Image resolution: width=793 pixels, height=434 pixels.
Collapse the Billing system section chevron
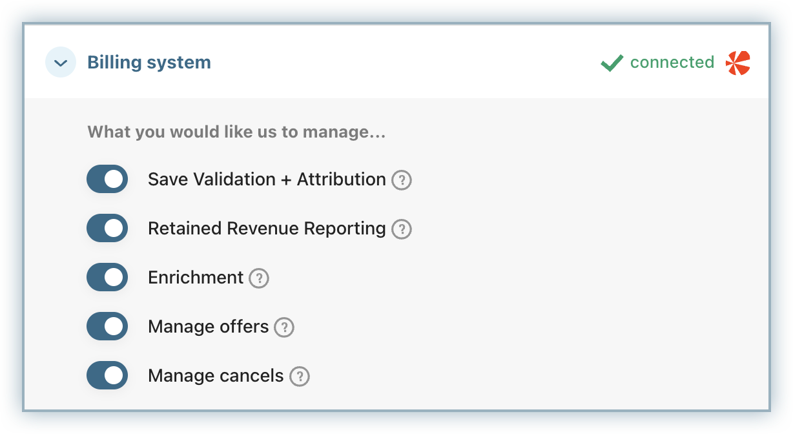point(61,63)
